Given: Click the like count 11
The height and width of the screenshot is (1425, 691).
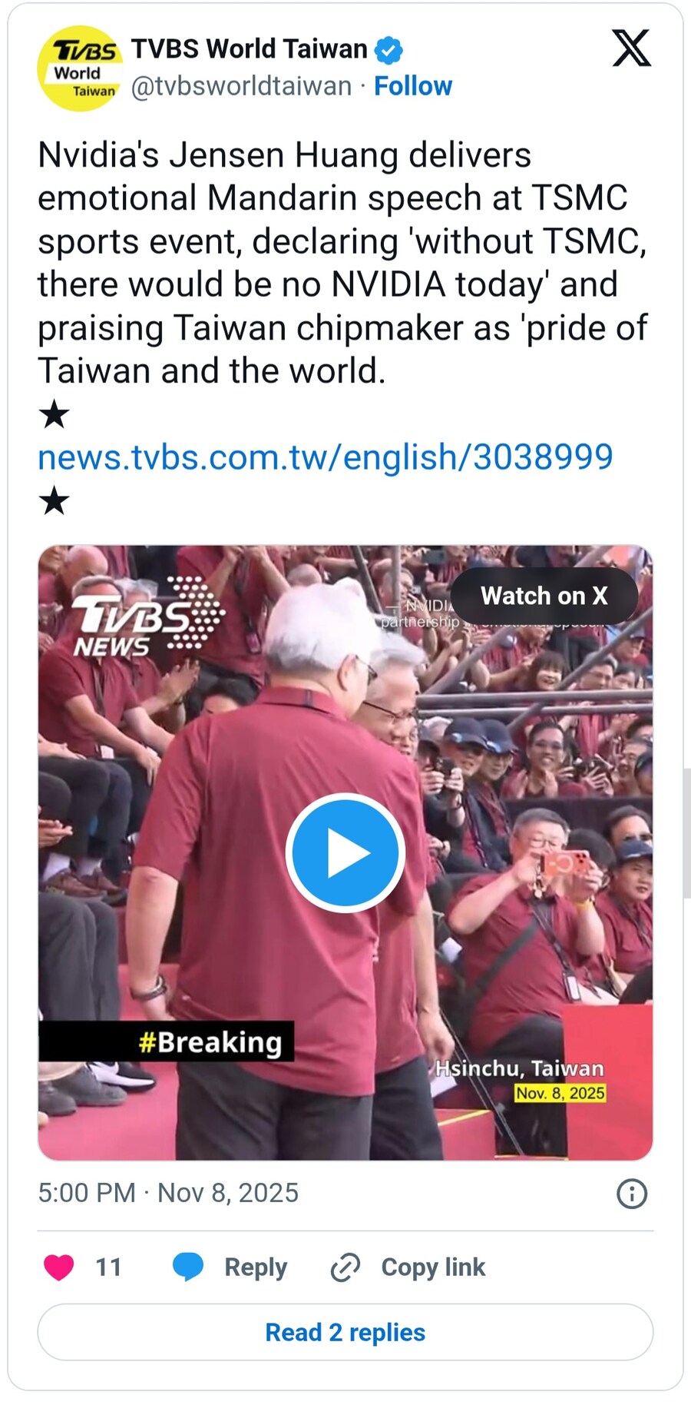Looking at the screenshot, I should [x=108, y=1267].
